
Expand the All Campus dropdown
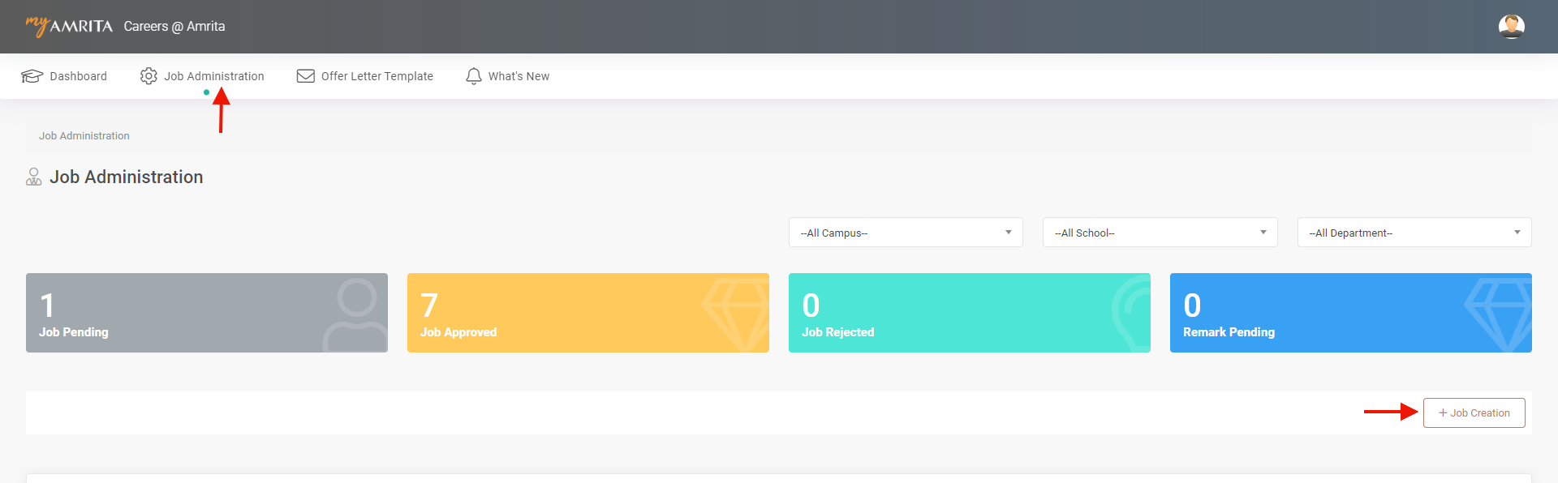pyautogui.click(x=906, y=233)
